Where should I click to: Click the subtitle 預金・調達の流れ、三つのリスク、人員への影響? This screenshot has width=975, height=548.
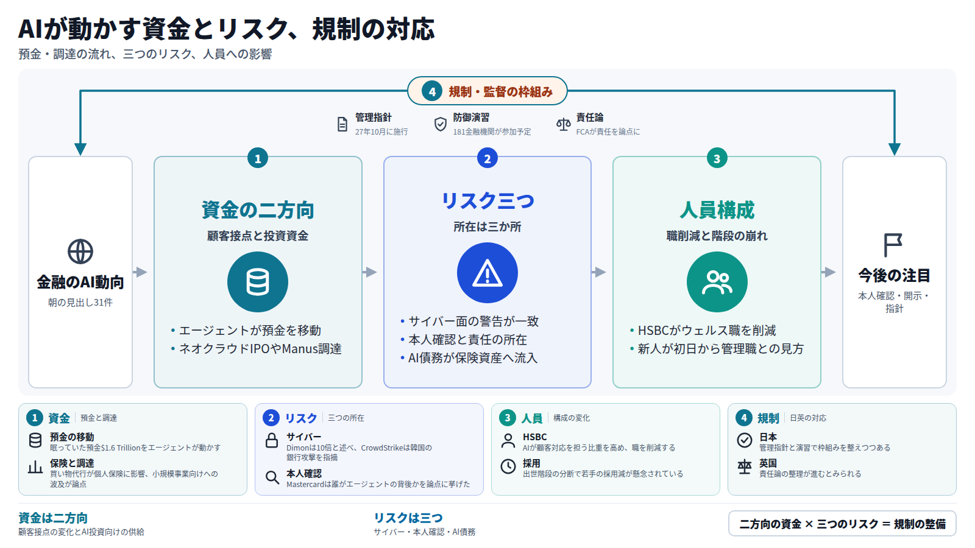click(x=145, y=54)
